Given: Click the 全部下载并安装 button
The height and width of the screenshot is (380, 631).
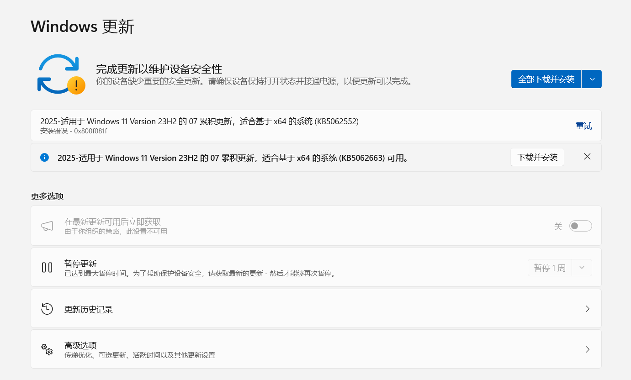Looking at the screenshot, I should click(x=546, y=79).
